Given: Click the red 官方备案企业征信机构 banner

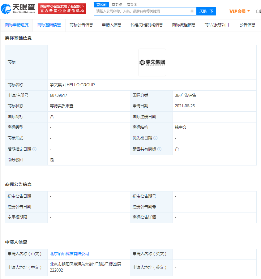Looking at the screenshot, I should 62,9.
